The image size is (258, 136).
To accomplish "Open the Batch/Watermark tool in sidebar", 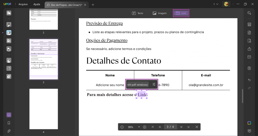I will [9, 76].
